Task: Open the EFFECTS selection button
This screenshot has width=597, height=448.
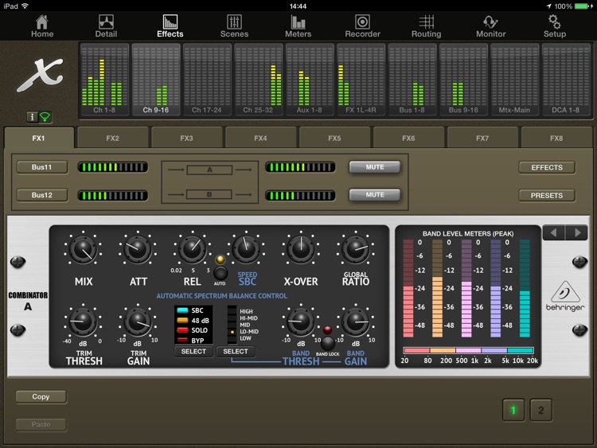Action: [546, 167]
